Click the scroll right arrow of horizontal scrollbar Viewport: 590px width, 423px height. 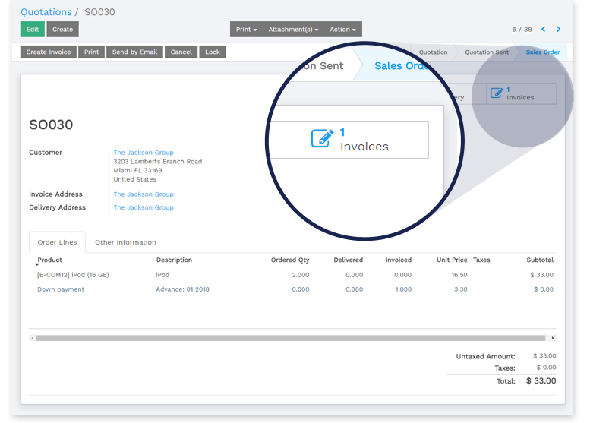click(552, 338)
